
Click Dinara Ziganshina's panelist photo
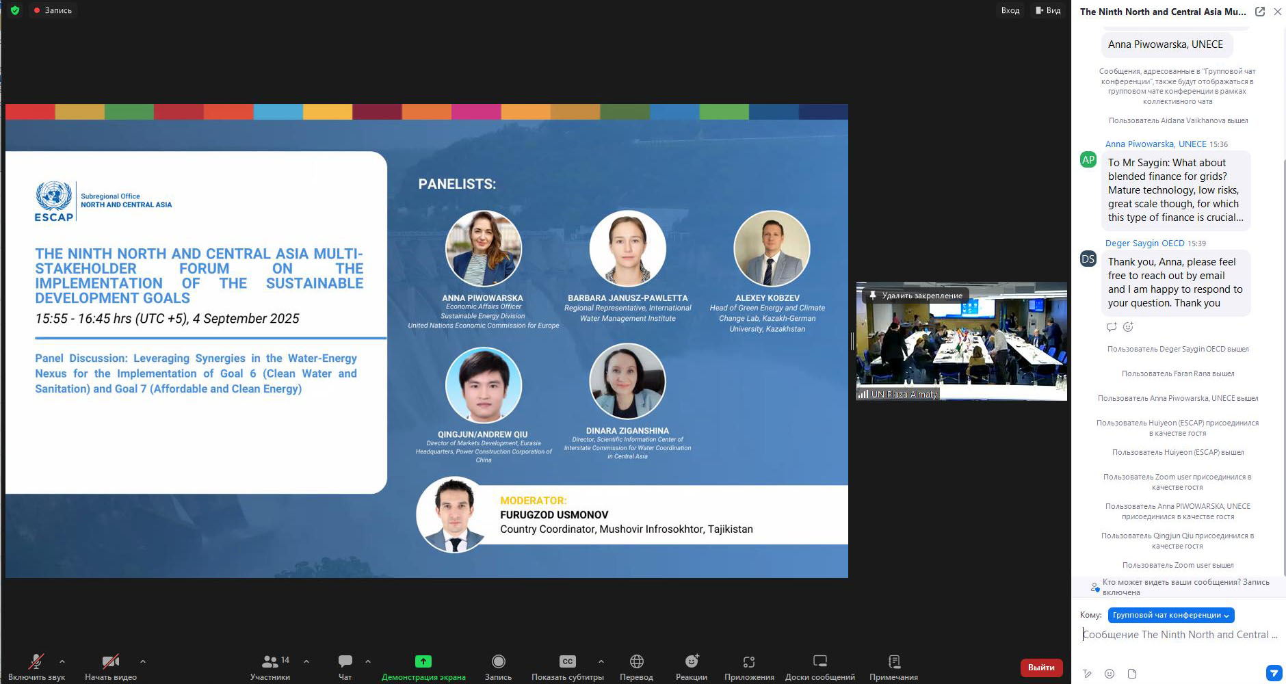tap(627, 382)
